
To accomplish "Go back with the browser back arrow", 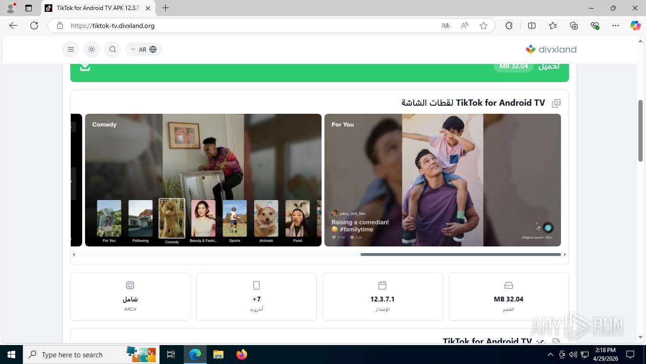I will coord(13,26).
